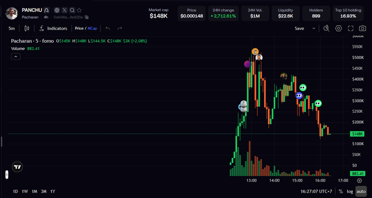Image resolution: width=372 pixels, height=198 pixels.
Task: Take a chart snapshot with camera icon
Action: point(363,28)
